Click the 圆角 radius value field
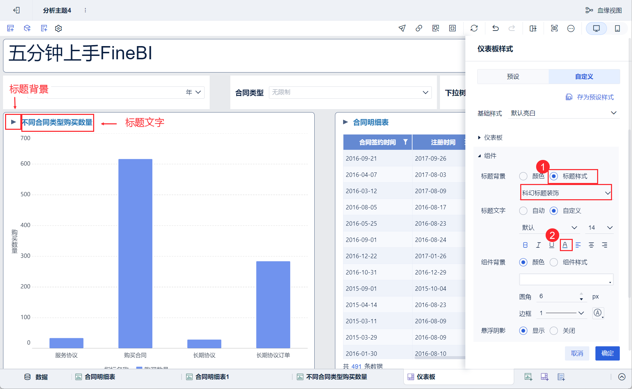The image size is (632, 389). click(x=557, y=296)
